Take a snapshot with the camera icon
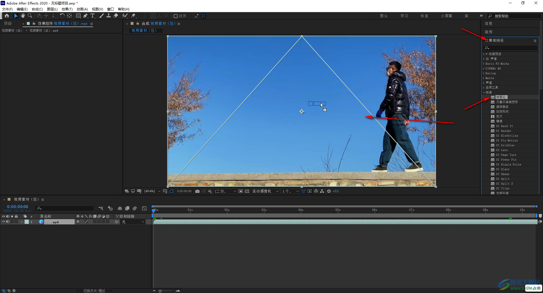The image size is (543, 293). (197, 191)
